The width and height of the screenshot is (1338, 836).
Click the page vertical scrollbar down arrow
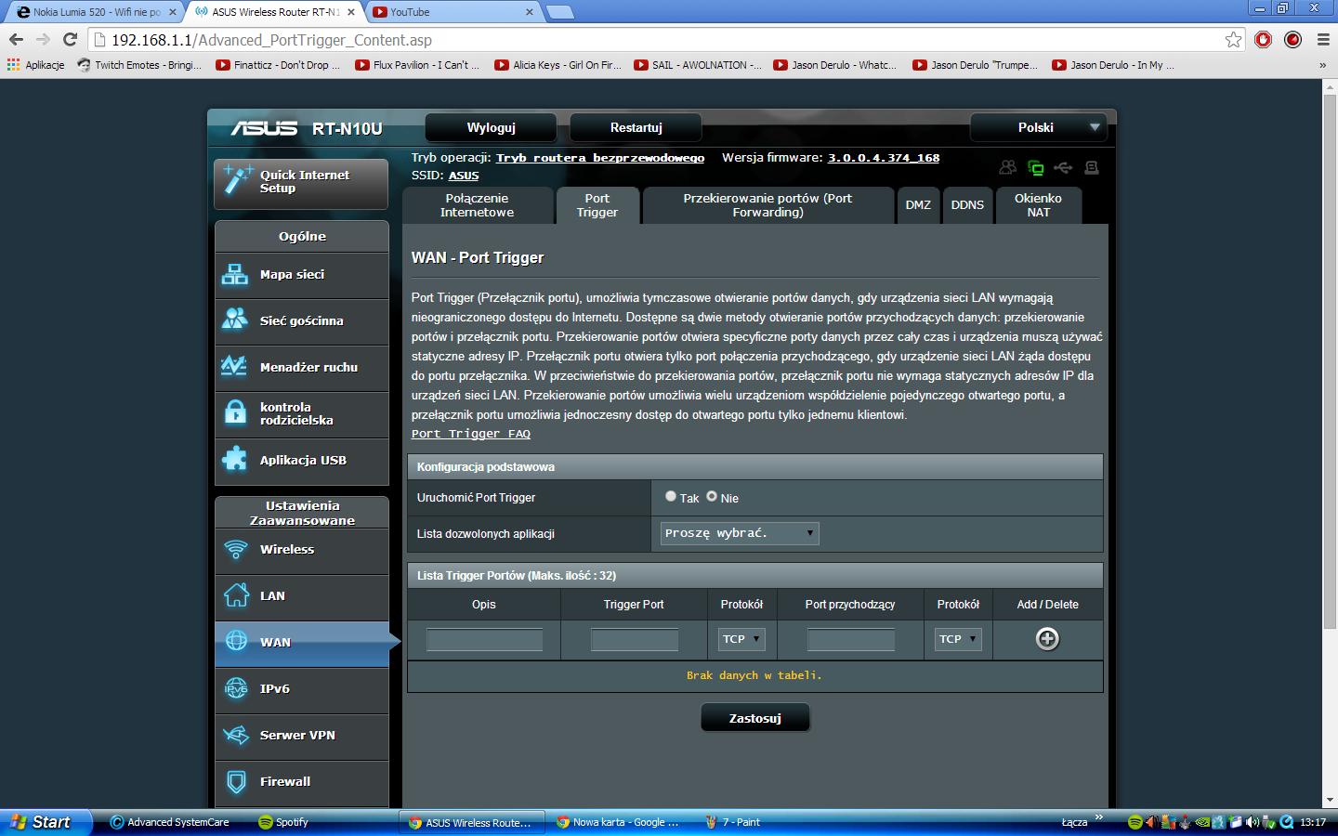point(1330,801)
